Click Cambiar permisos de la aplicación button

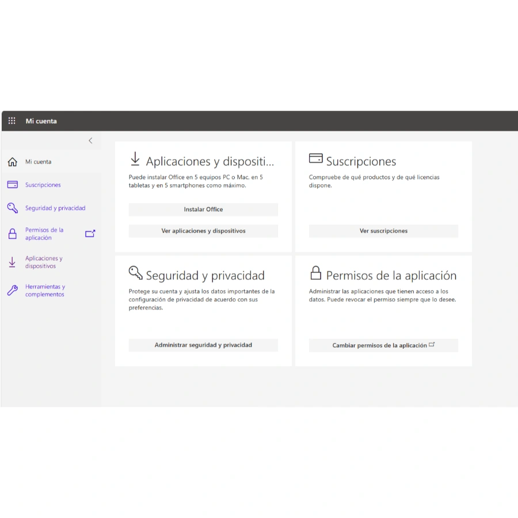click(383, 345)
